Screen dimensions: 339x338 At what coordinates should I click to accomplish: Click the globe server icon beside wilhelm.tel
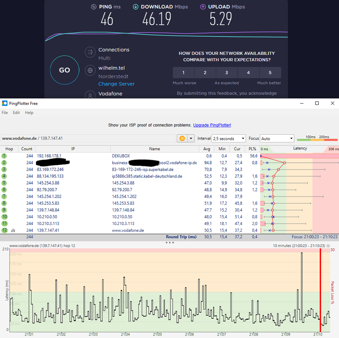point(90,71)
